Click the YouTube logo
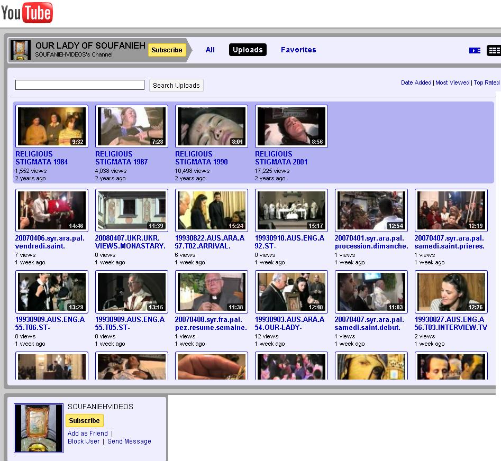The width and height of the screenshot is (501, 461). point(27,13)
